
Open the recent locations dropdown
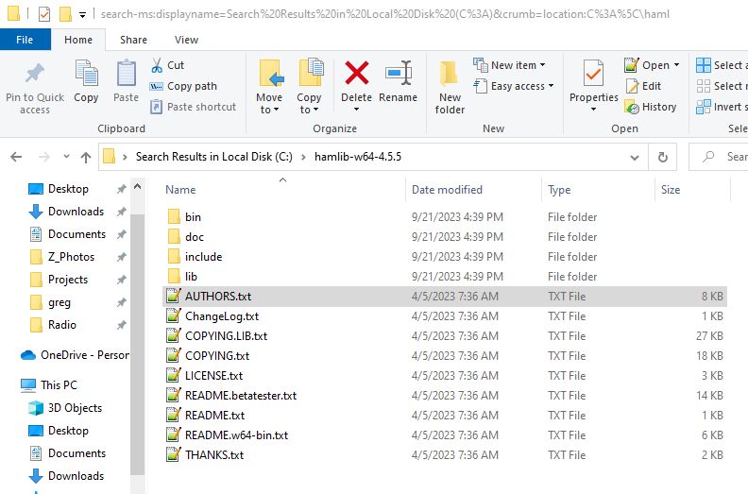pos(66,157)
